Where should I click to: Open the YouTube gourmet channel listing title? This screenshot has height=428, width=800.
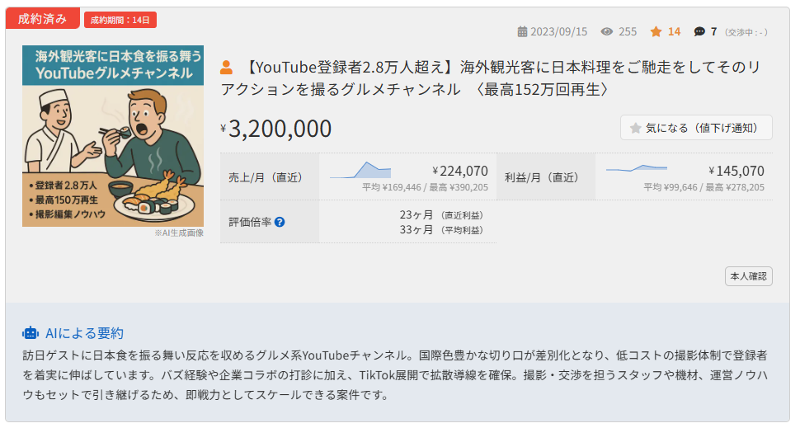492,78
